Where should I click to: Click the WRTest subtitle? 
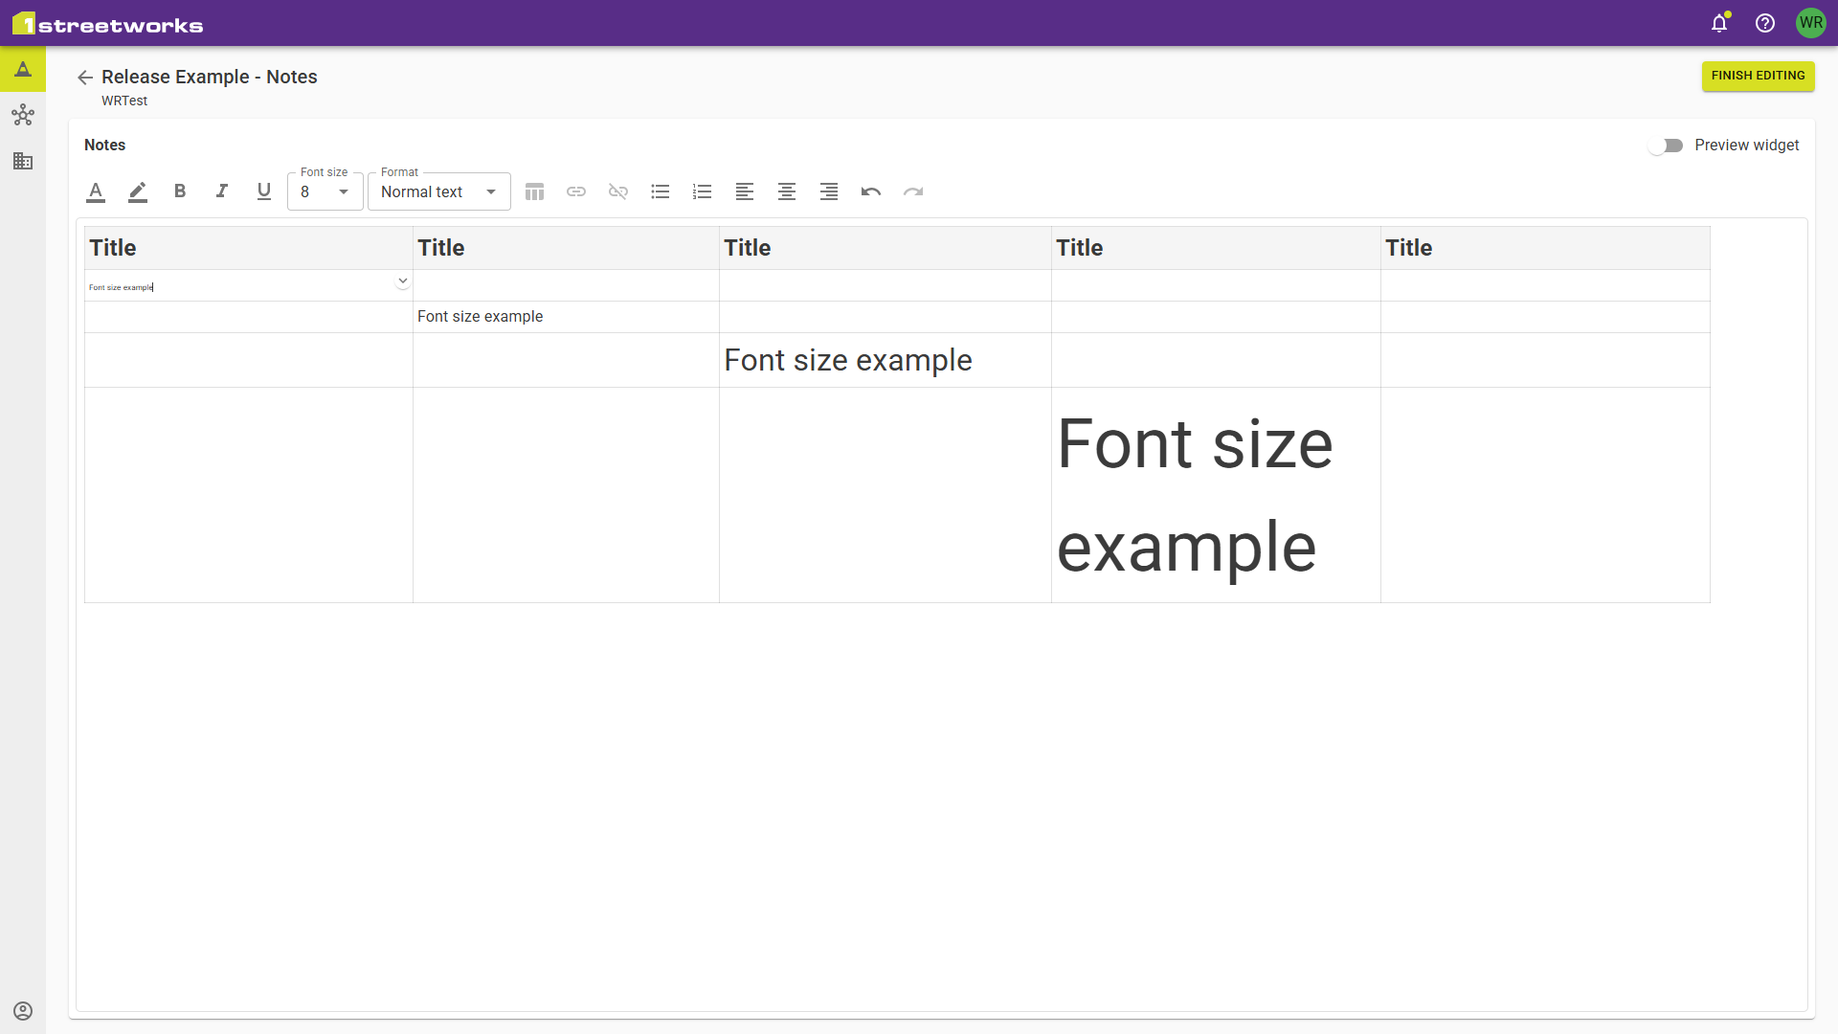[x=124, y=101]
